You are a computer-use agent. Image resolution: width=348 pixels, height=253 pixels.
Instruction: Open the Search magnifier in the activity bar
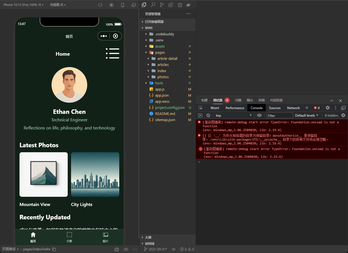(x=153, y=5)
